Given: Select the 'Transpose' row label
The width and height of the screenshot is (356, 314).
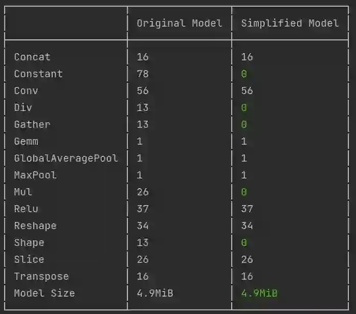Looking at the screenshot, I should click(x=41, y=276).
